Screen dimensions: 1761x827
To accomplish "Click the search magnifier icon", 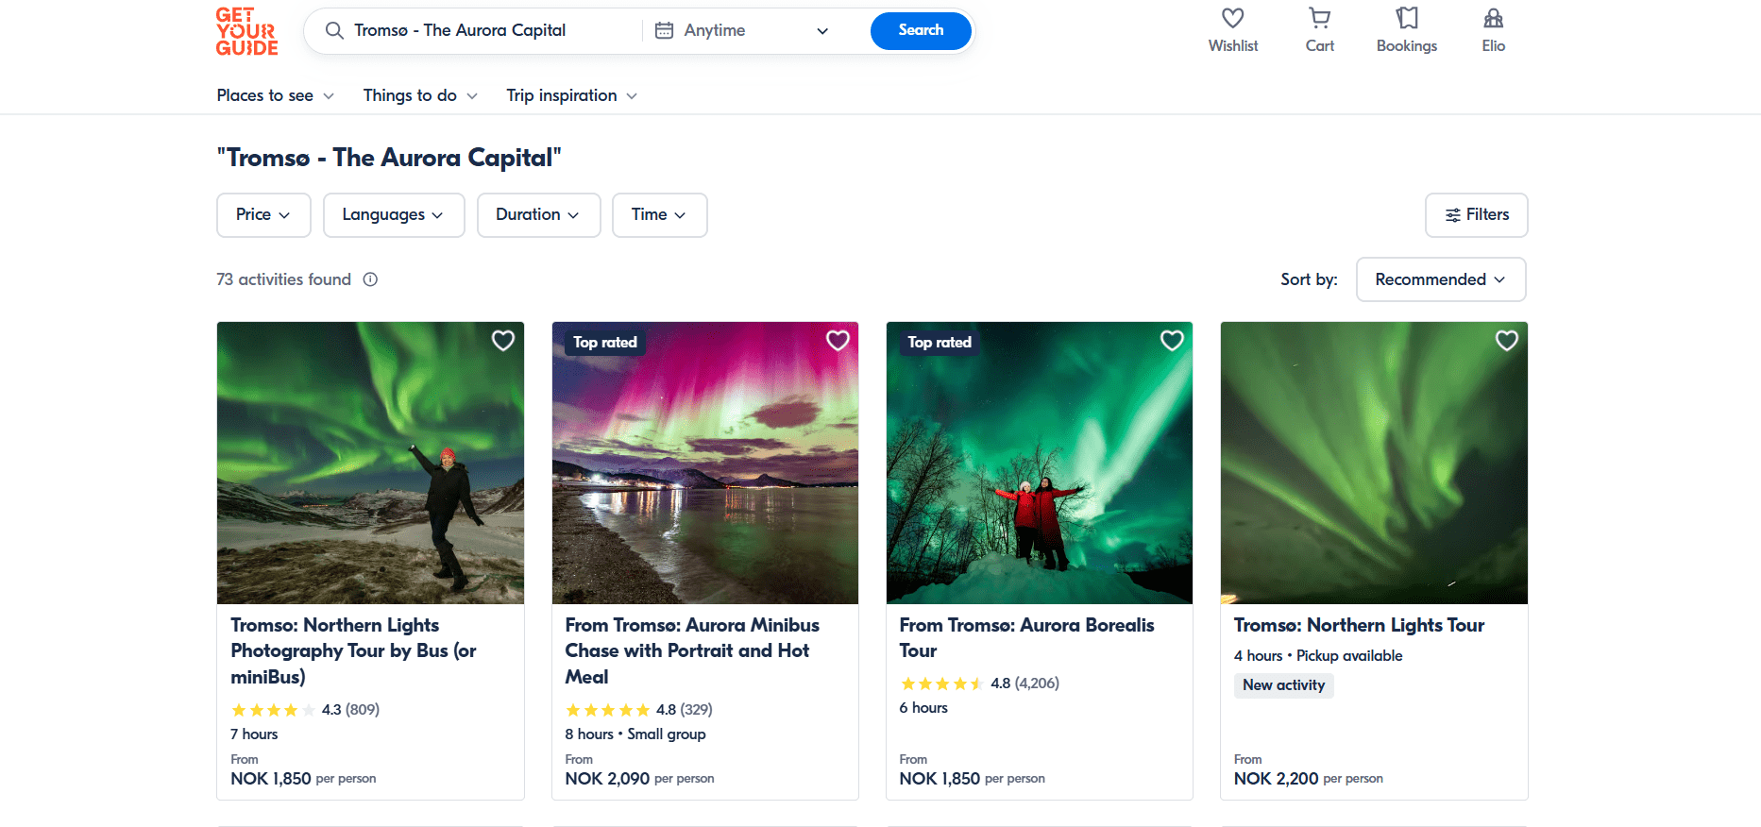I will pyautogui.click(x=334, y=30).
